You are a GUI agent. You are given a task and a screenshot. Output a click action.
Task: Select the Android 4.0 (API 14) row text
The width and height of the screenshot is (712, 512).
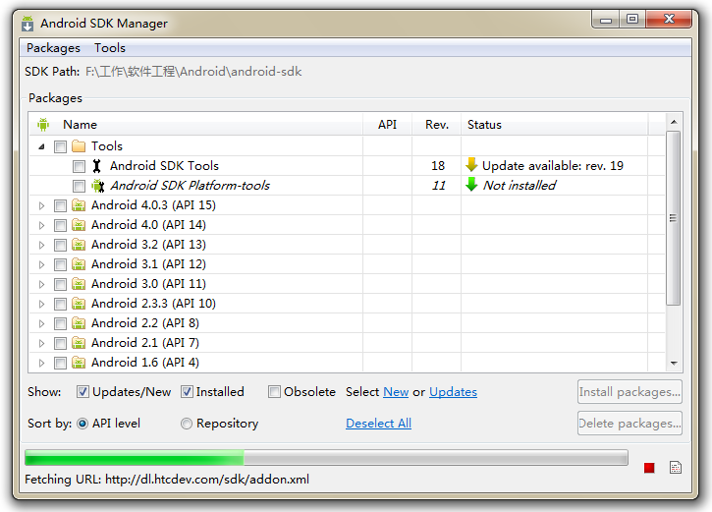click(148, 225)
